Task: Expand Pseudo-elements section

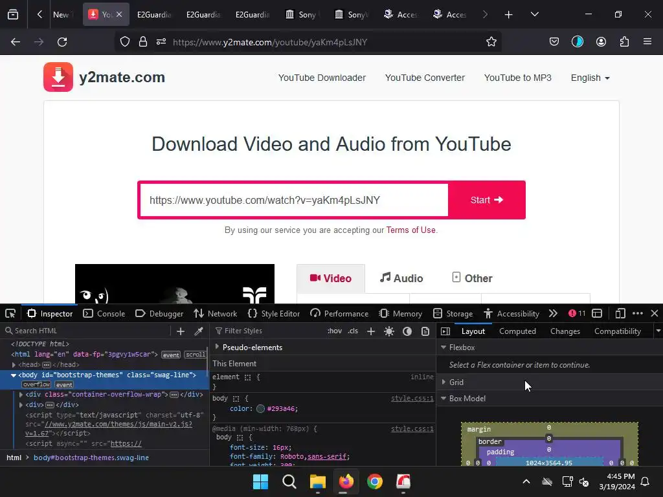Action: point(218,347)
